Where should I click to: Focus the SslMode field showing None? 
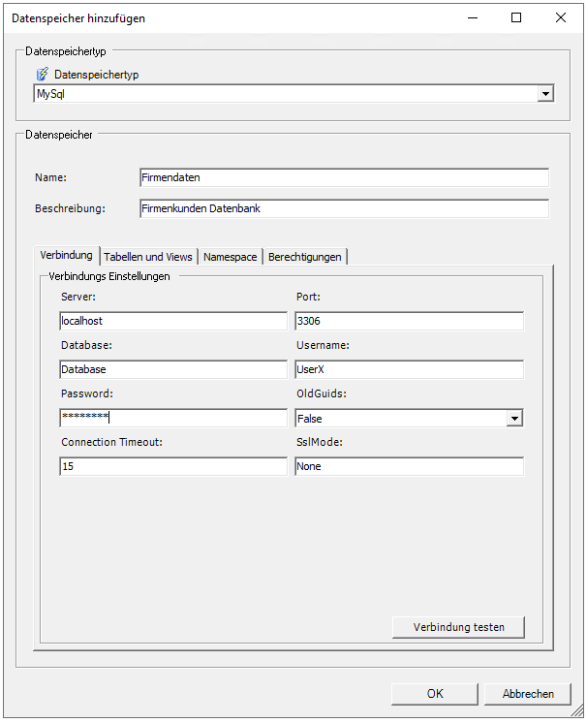[409, 466]
